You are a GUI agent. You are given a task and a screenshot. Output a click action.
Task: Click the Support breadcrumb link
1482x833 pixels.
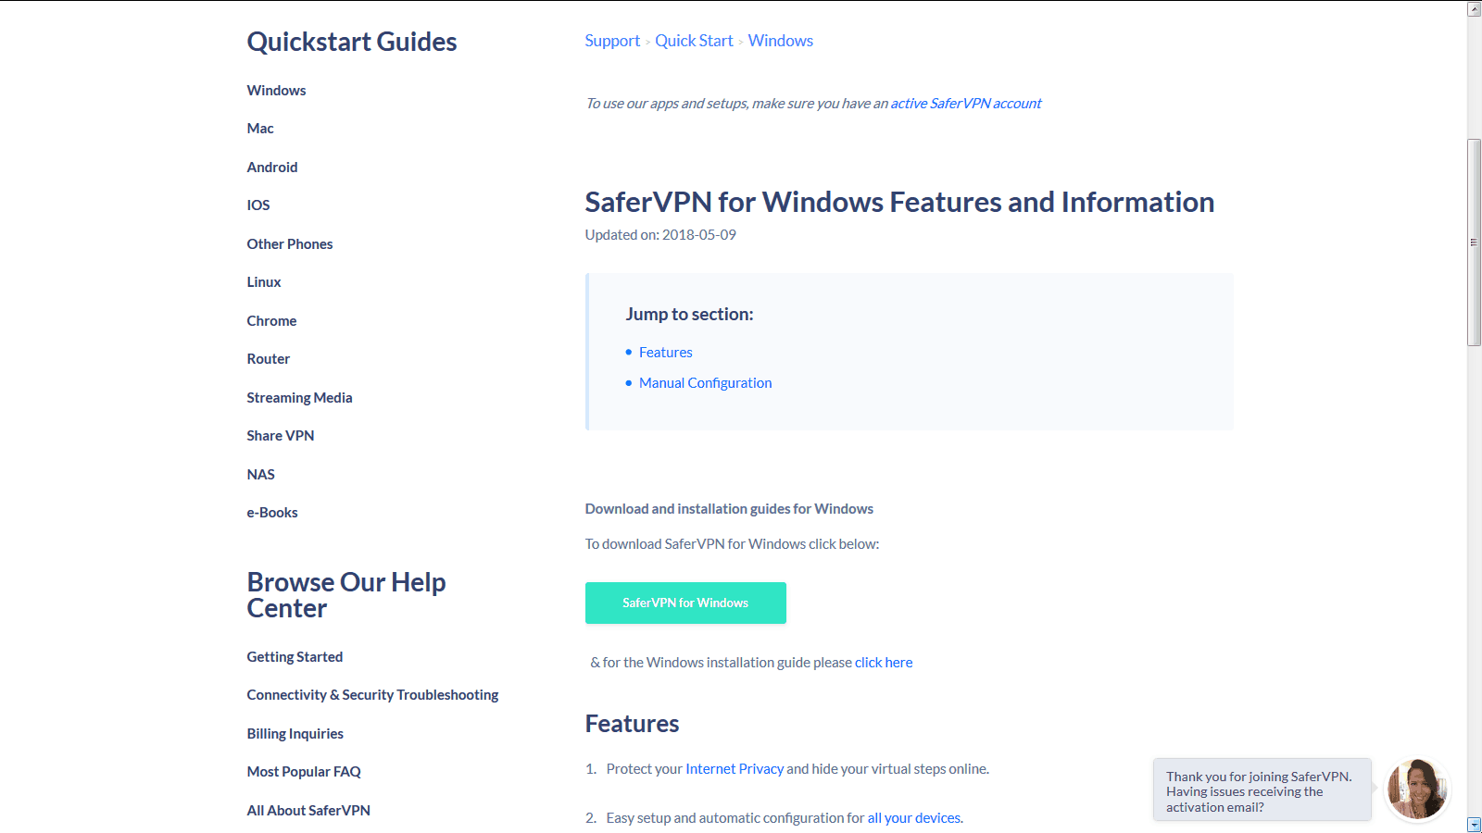point(612,41)
